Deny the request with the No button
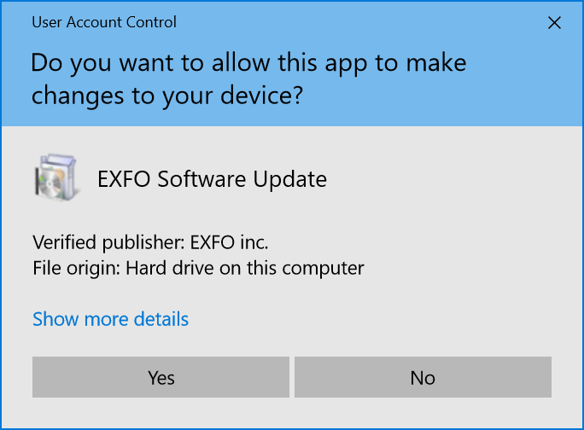Image resolution: width=584 pixels, height=430 pixels. pyautogui.click(x=423, y=377)
